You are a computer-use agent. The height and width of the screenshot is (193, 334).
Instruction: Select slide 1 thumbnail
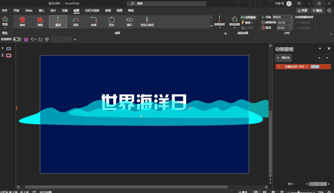pos(9,49)
